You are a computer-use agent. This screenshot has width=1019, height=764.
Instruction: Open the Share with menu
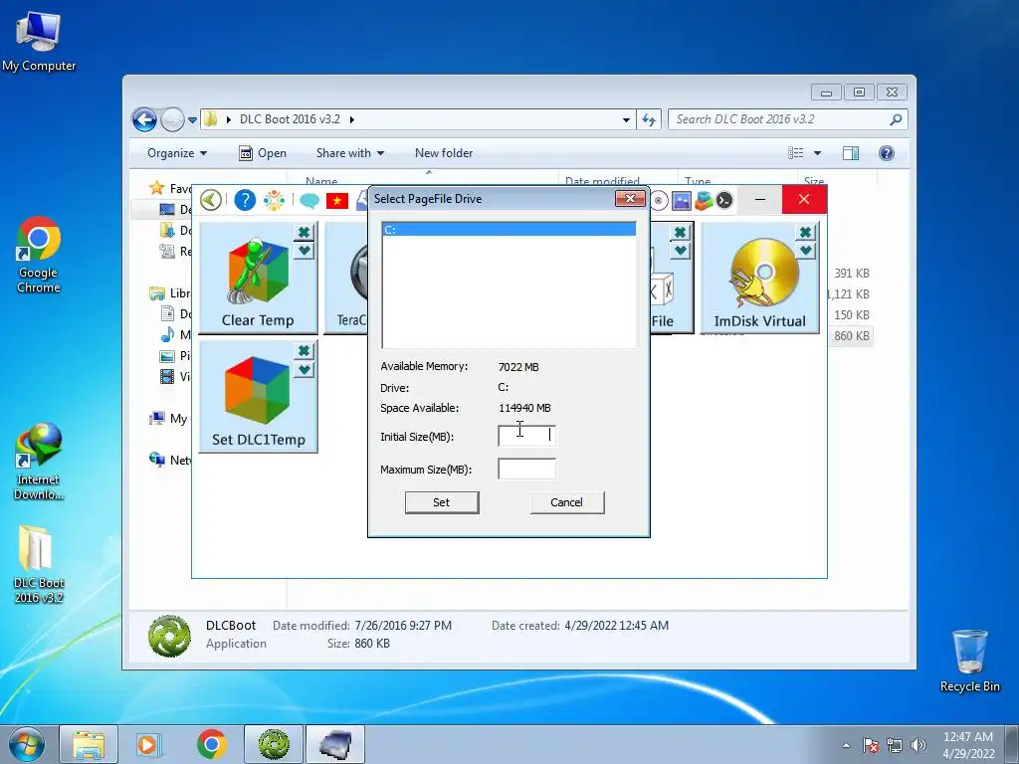[x=349, y=153]
